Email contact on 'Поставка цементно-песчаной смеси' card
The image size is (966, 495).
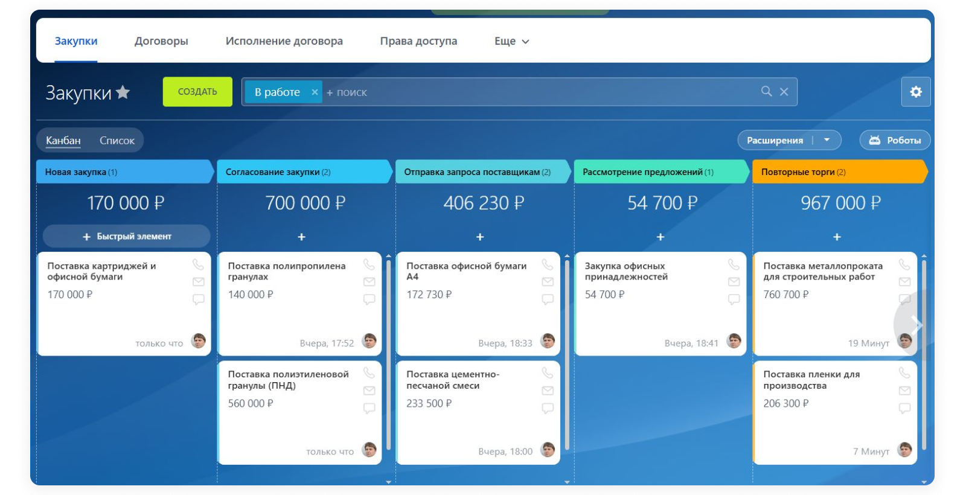548,391
